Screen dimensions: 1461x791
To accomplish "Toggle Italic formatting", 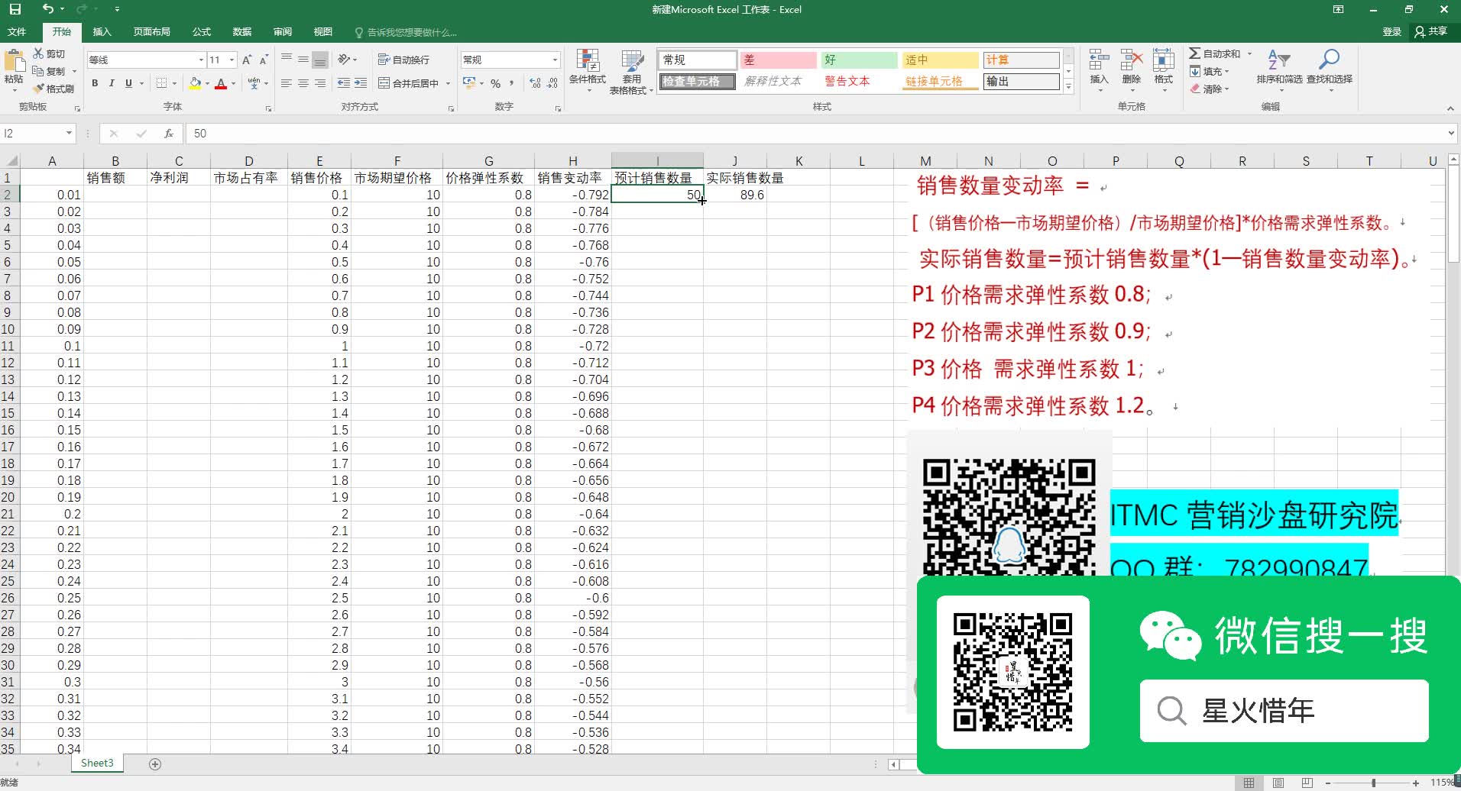I will tap(112, 83).
